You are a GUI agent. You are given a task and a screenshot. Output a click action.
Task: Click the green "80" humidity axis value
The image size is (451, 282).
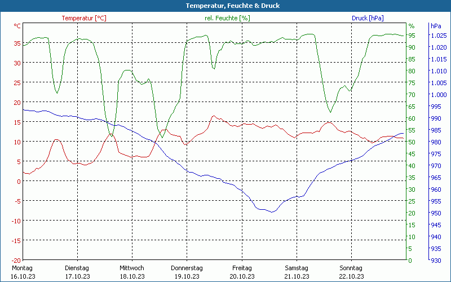coord(412,71)
